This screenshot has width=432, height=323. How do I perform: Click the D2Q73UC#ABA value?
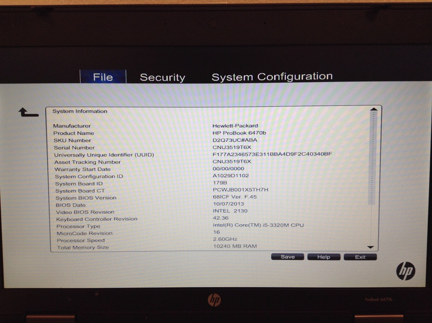[x=235, y=140]
